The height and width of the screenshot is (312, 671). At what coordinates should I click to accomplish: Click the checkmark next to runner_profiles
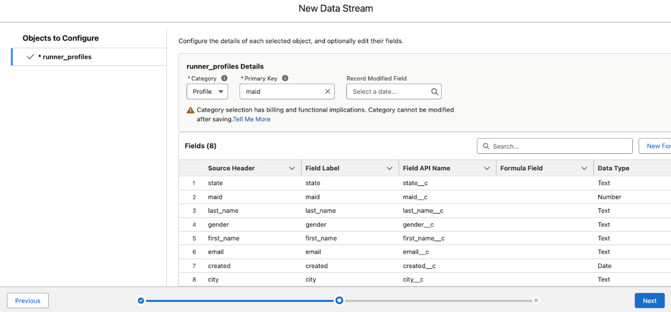point(29,57)
